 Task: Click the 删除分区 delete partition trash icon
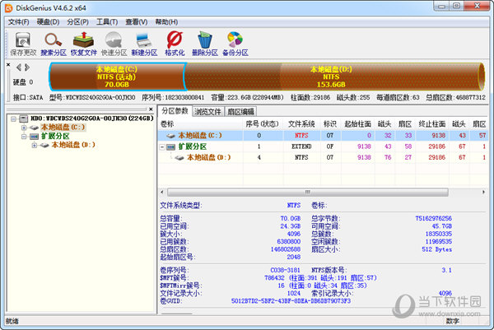[205, 44]
